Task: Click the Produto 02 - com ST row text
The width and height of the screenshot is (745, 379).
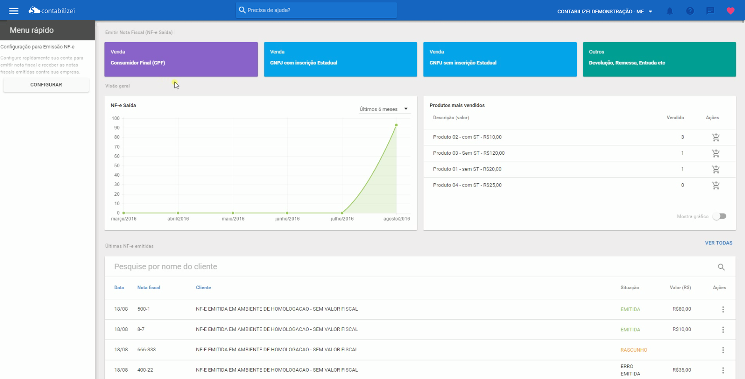Action: [x=467, y=137]
